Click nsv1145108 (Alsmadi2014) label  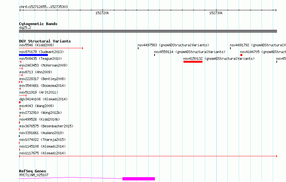(42, 146)
